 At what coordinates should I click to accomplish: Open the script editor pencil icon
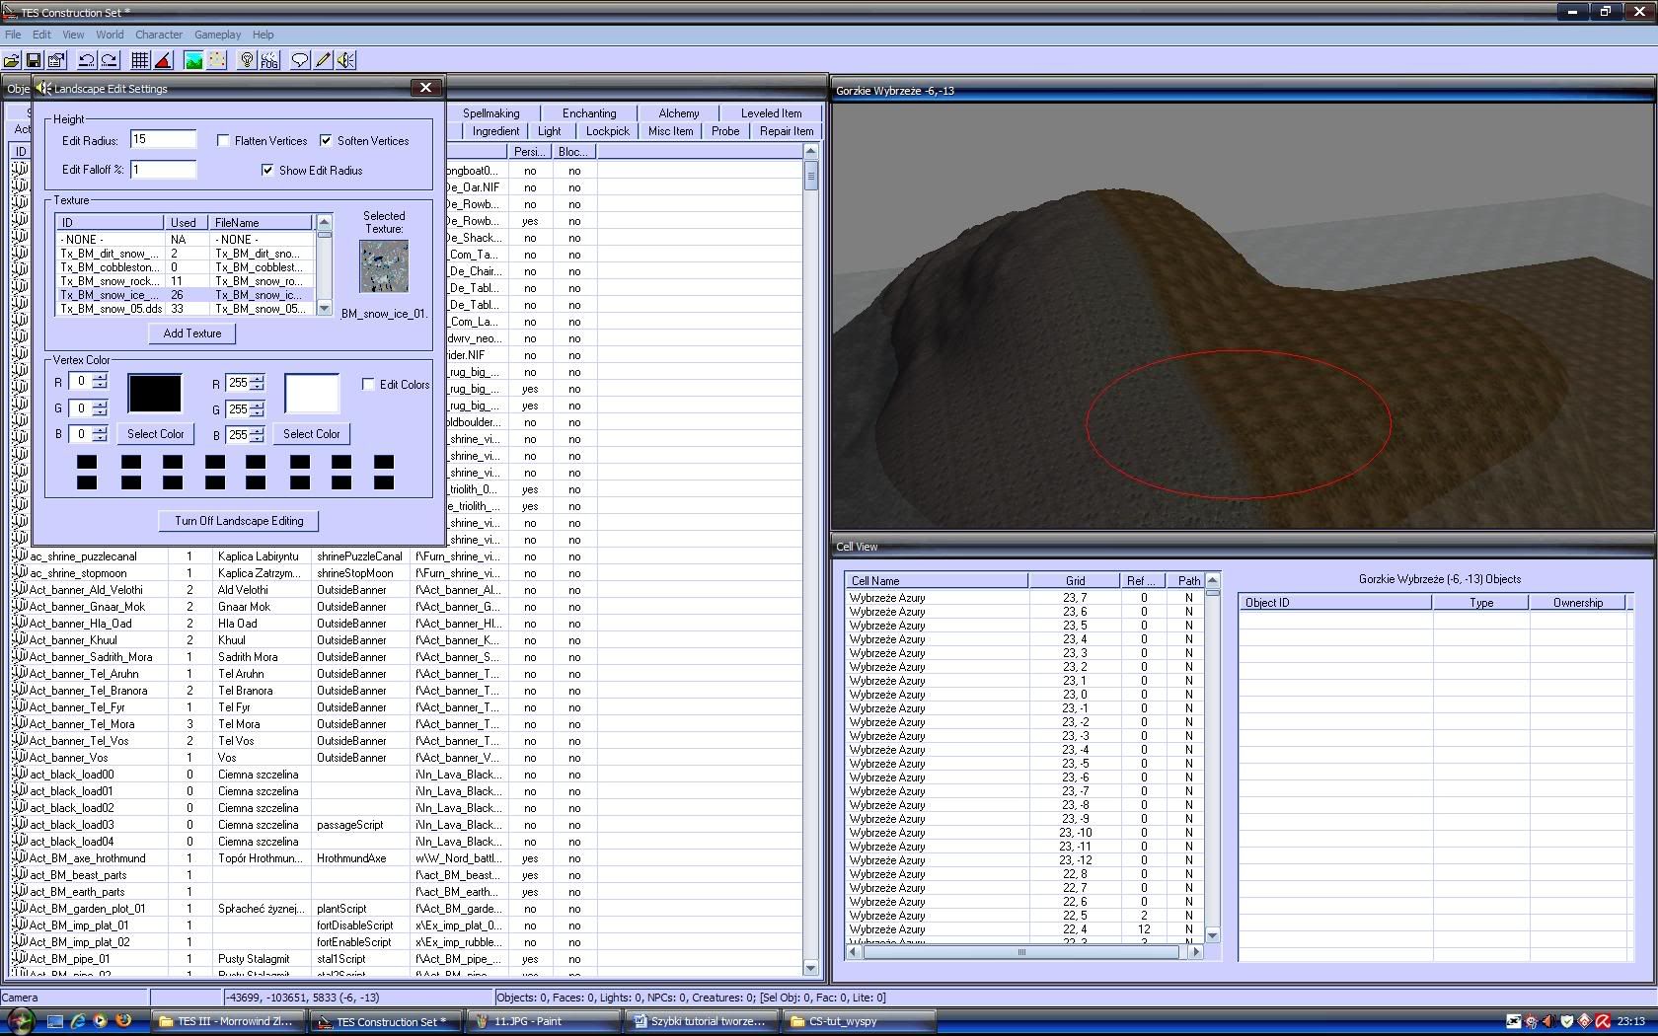[323, 60]
